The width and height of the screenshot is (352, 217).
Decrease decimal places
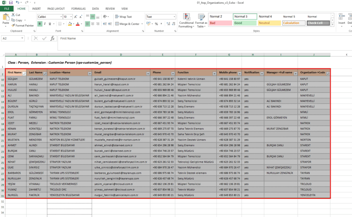click(x=174, y=24)
